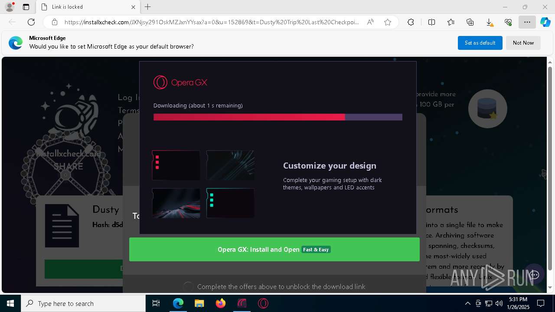Open the Favorites list icon

coord(451,22)
